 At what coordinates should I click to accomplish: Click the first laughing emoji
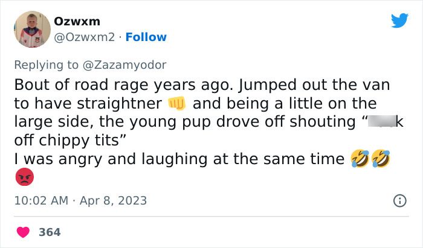click(x=361, y=159)
